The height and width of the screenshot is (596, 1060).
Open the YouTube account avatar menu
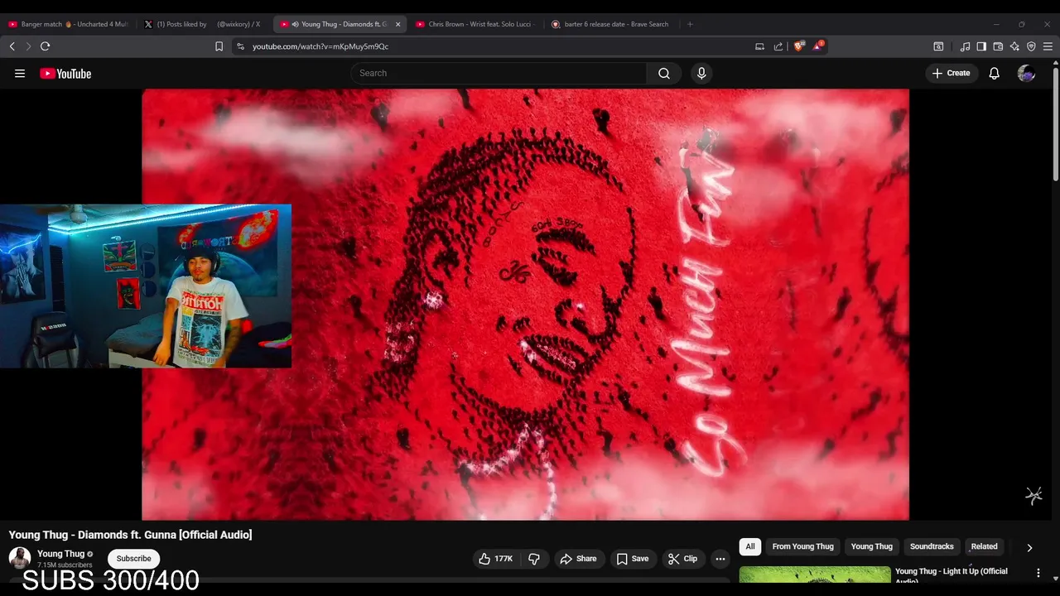(1026, 74)
